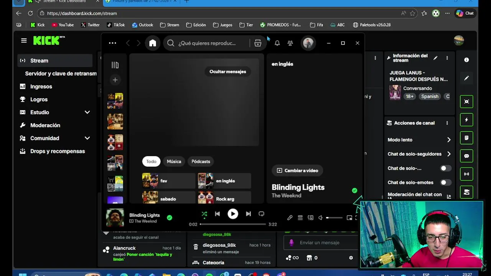Open chat settings gear icon
Viewport: 491px width, 276px height.
[351, 258]
